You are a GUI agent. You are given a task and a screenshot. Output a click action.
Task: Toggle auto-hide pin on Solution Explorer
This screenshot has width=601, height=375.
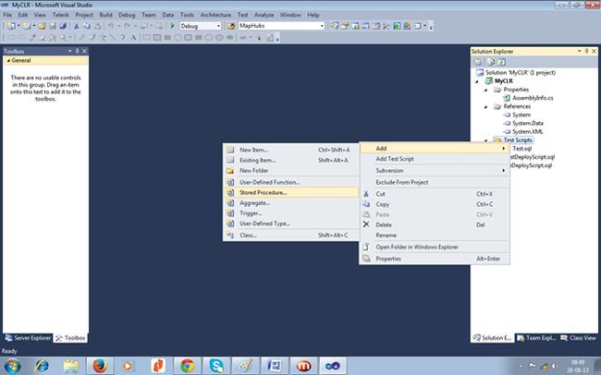[586, 51]
